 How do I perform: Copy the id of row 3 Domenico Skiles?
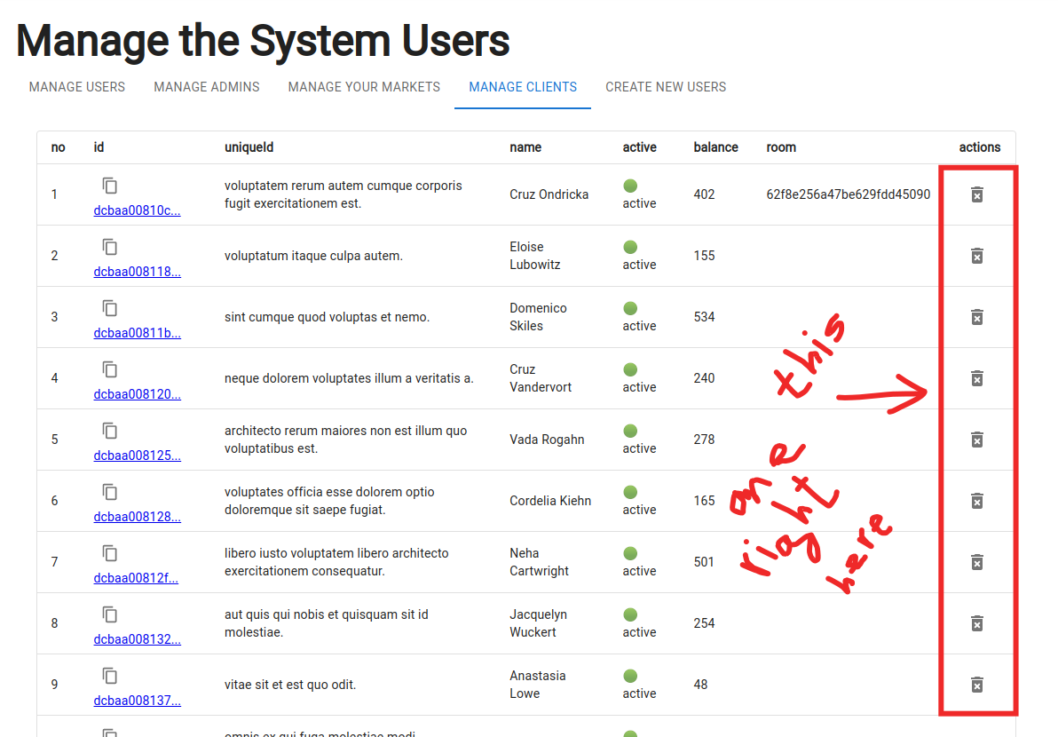pos(110,308)
